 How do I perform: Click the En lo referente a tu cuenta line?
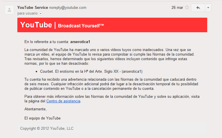coord(57,42)
